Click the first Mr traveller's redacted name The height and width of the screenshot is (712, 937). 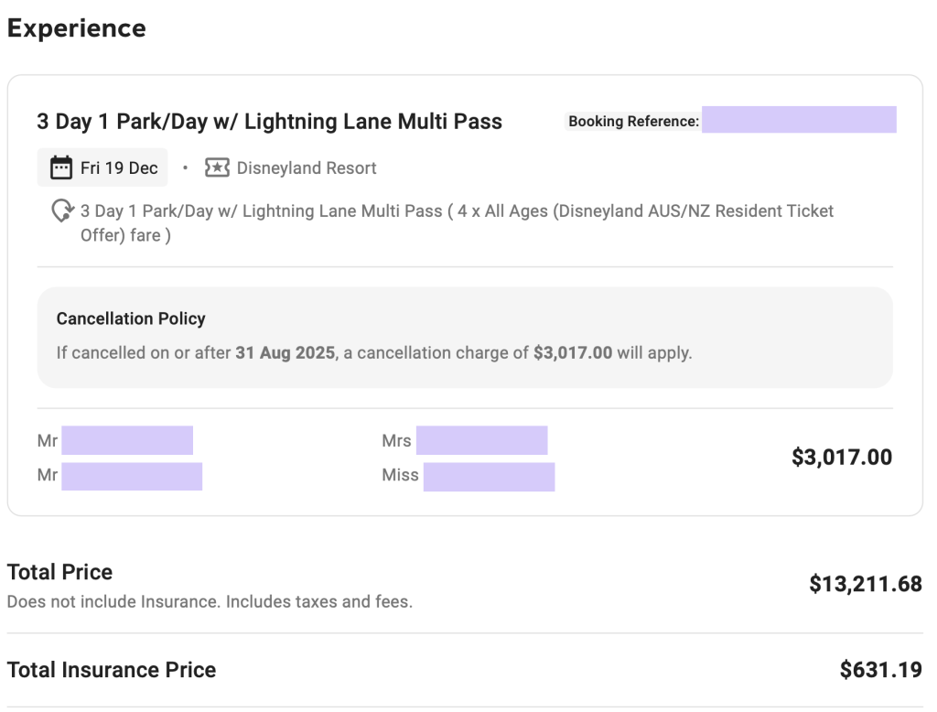tap(127, 440)
